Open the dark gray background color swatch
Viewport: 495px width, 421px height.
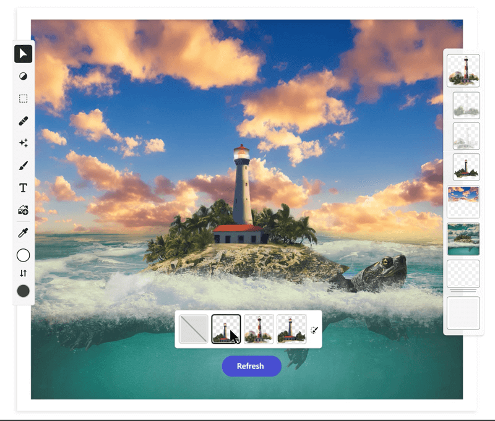[23, 291]
